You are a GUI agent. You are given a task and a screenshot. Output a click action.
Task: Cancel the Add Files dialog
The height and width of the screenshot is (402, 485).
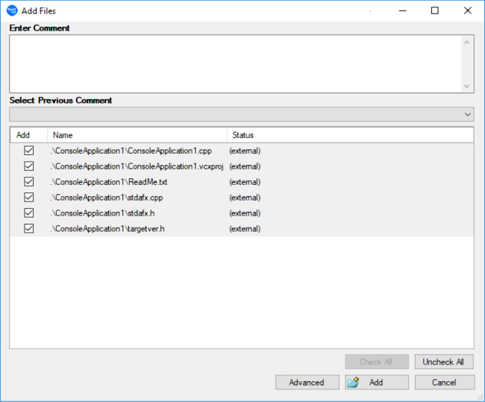click(444, 383)
